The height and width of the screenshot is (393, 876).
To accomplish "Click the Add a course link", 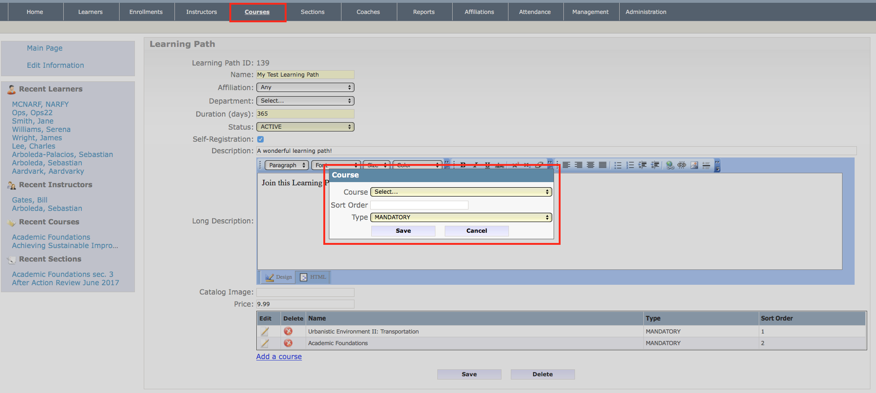I will pyautogui.click(x=279, y=357).
